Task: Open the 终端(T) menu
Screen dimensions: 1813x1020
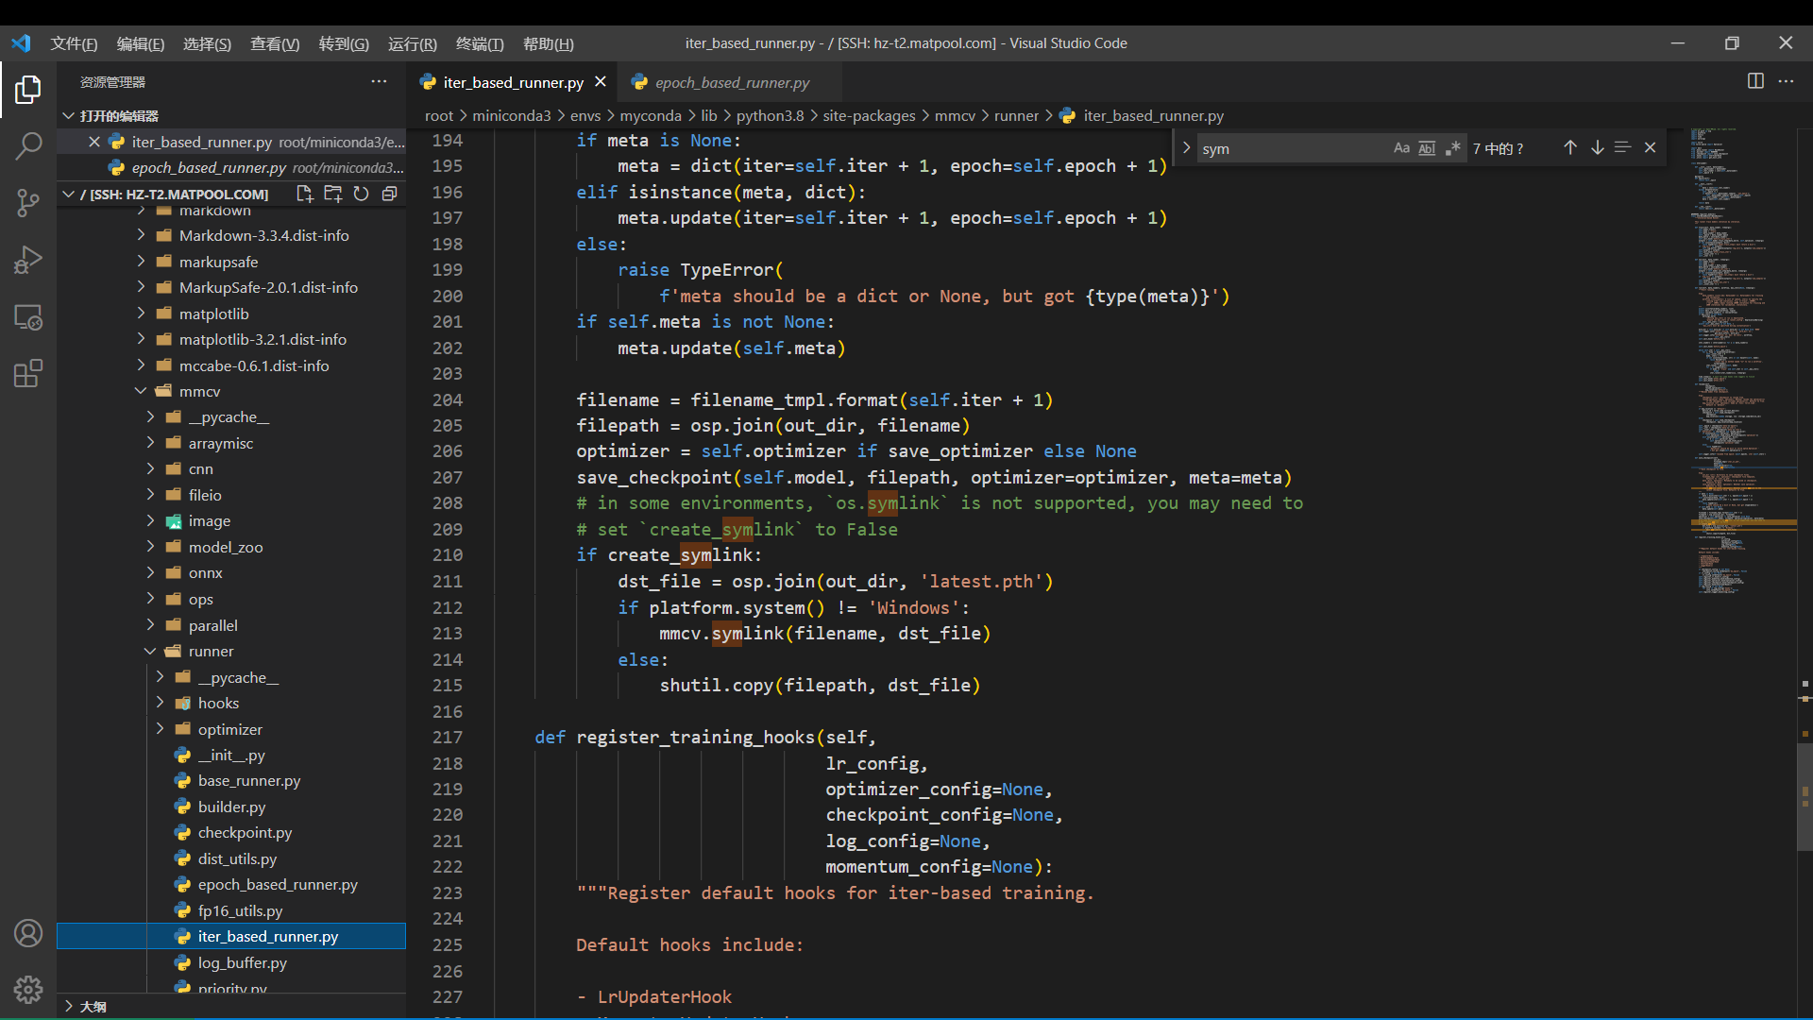Action: pos(480,43)
